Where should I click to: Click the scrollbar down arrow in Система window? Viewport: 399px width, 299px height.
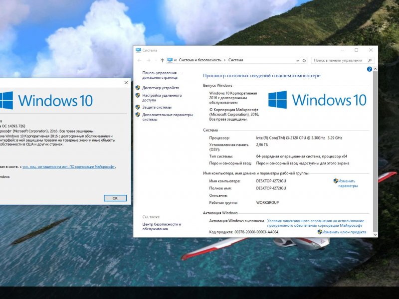click(375, 235)
